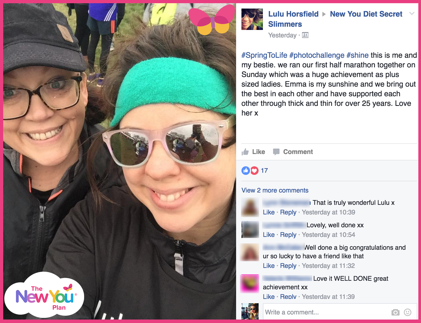The width and height of the screenshot is (421, 323).
Task: Click the group privacy audience icon
Action: tap(305, 35)
